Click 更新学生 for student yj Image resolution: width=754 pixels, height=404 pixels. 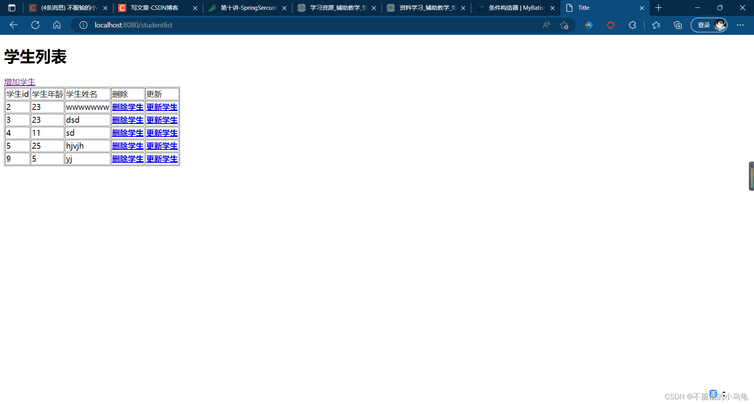coord(162,159)
